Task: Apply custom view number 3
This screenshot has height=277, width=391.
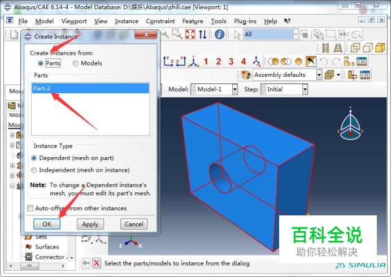Action: (231, 62)
